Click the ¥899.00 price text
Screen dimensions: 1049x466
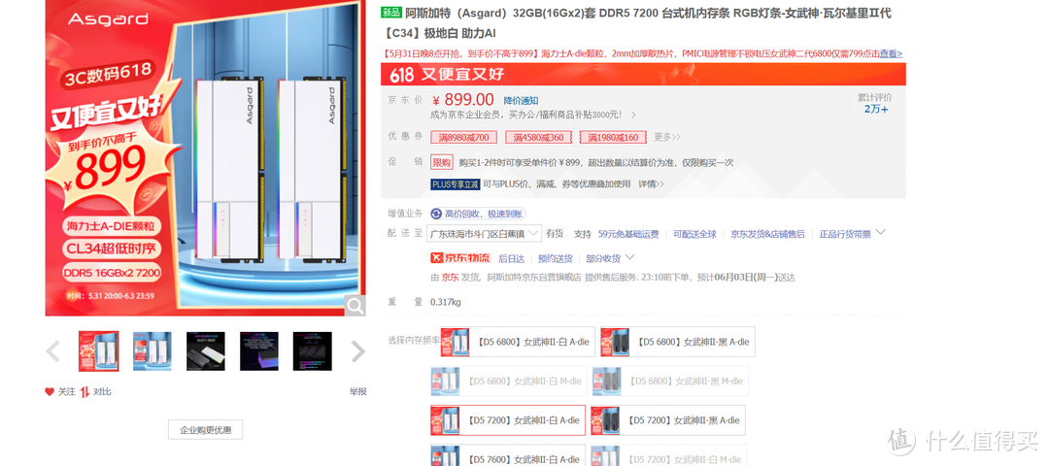(463, 100)
